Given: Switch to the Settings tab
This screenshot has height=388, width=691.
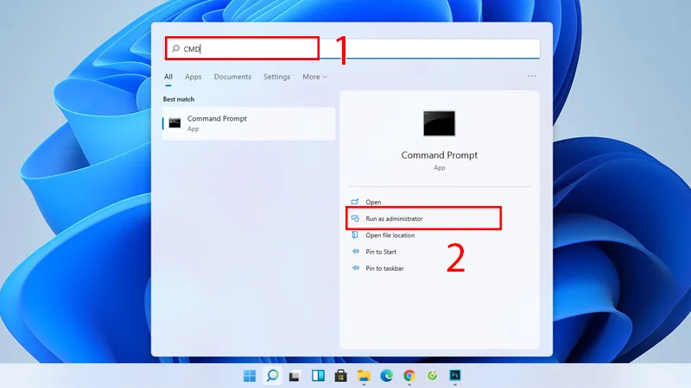Looking at the screenshot, I should (x=276, y=77).
